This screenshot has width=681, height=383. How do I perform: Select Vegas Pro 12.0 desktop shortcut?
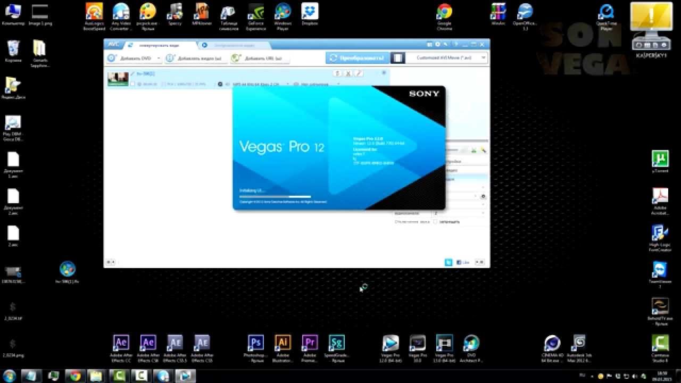(x=391, y=348)
